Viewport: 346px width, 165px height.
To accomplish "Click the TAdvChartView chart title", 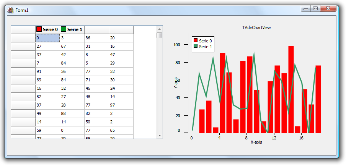I will [256, 27].
